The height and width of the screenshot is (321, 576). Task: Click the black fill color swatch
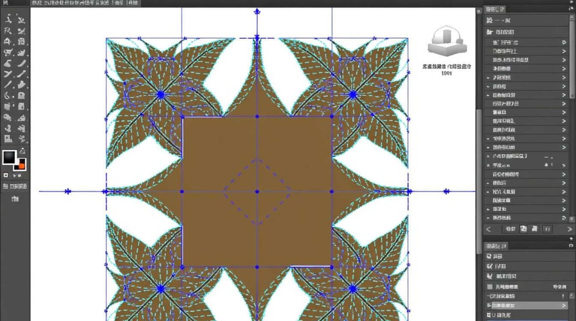point(9,157)
